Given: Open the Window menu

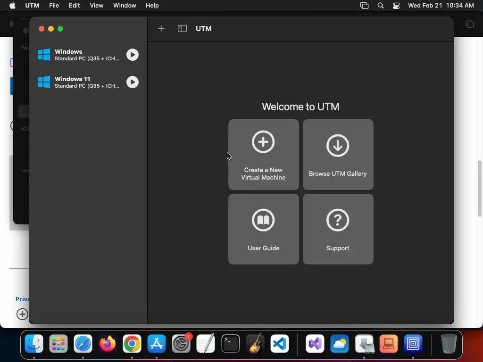Looking at the screenshot, I should click(x=125, y=6).
